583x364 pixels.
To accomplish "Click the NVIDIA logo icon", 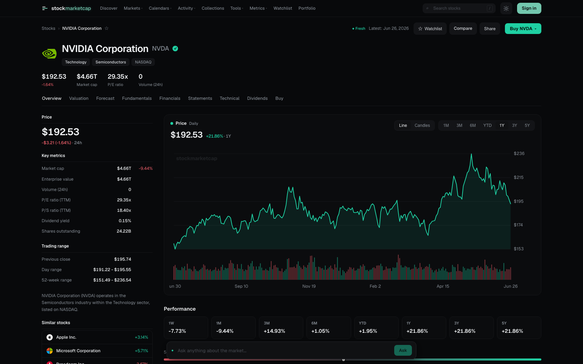I will pyautogui.click(x=49, y=53).
